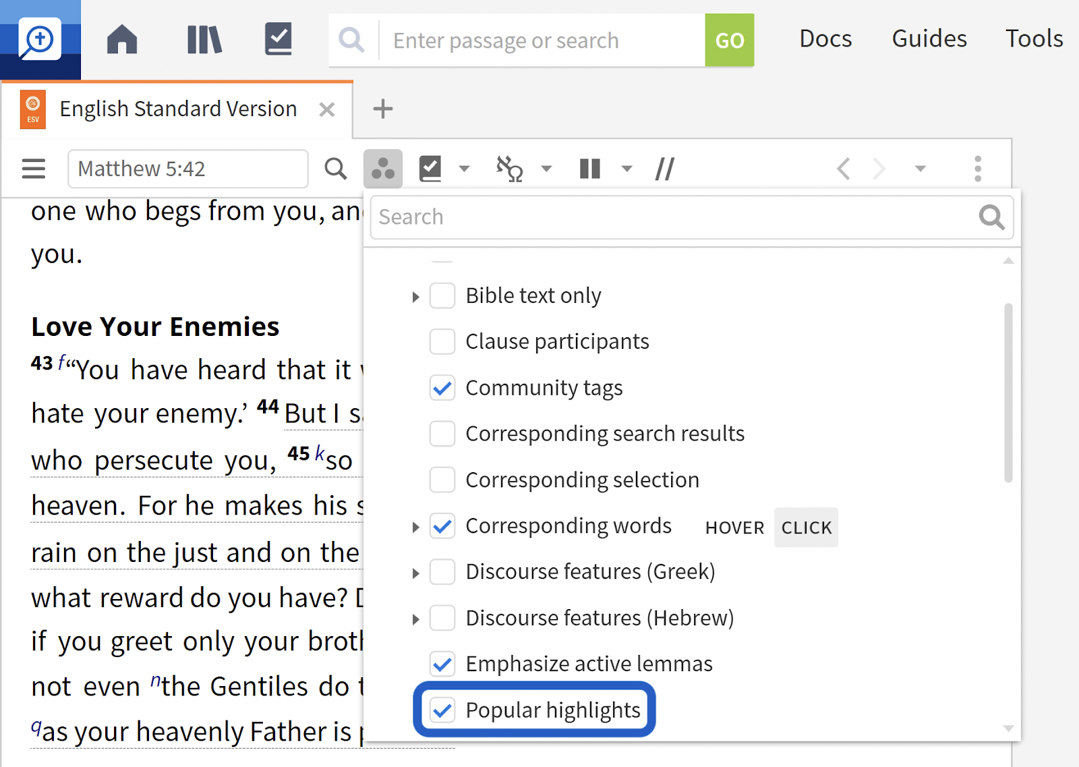Expand the Discourse features (Hebrew) item
Viewport: 1079px width, 767px height.
415,619
